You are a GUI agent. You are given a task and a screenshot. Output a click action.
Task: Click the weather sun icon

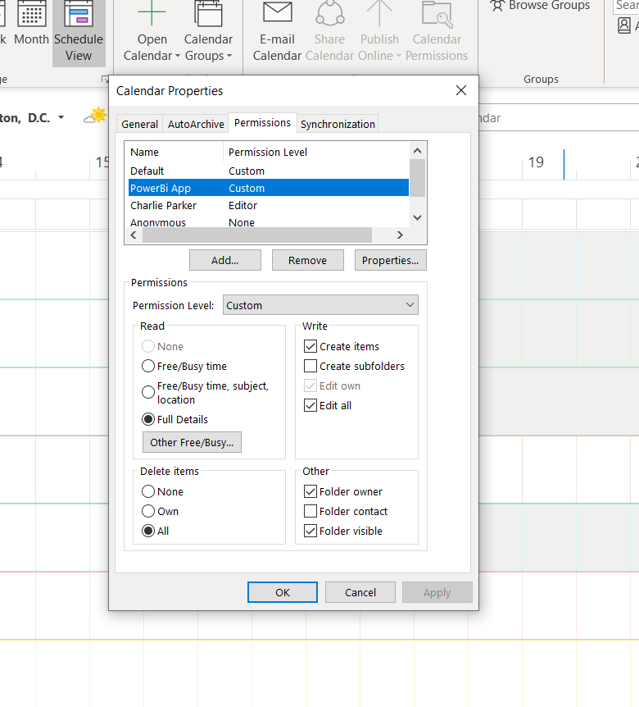(x=96, y=116)
